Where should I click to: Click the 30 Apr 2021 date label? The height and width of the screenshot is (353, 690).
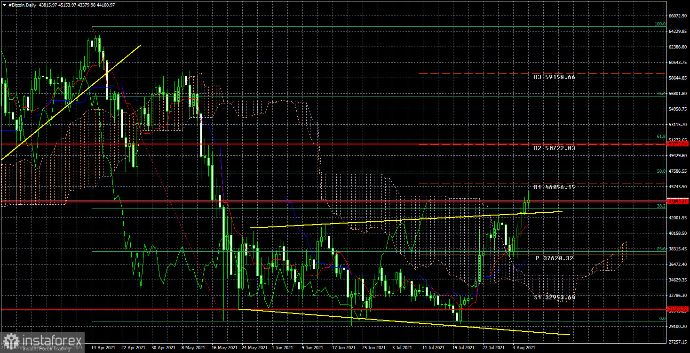tap(163, 348)
